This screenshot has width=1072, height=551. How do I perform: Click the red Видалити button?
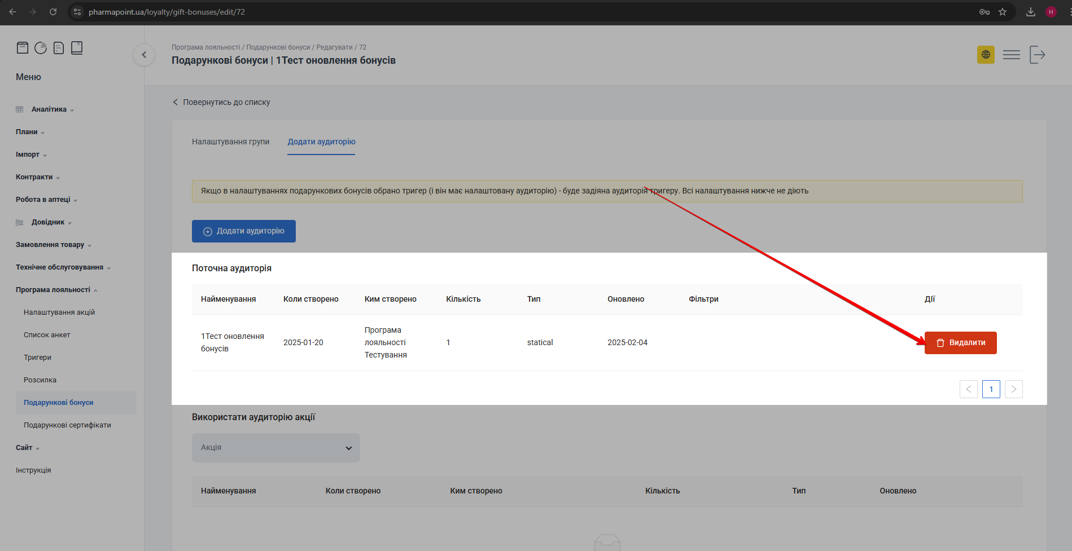coord(961,343)
